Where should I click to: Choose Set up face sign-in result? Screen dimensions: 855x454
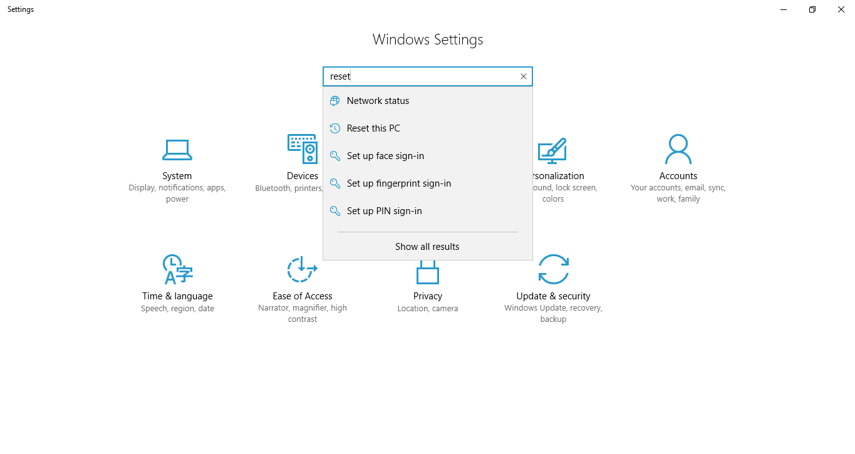[428, 156]
